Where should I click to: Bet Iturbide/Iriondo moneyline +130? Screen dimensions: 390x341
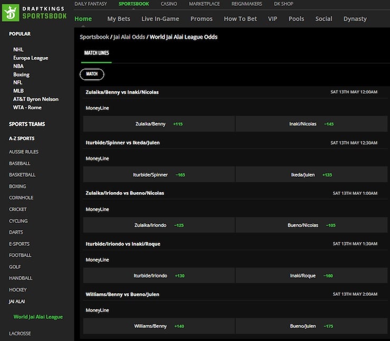159,276
